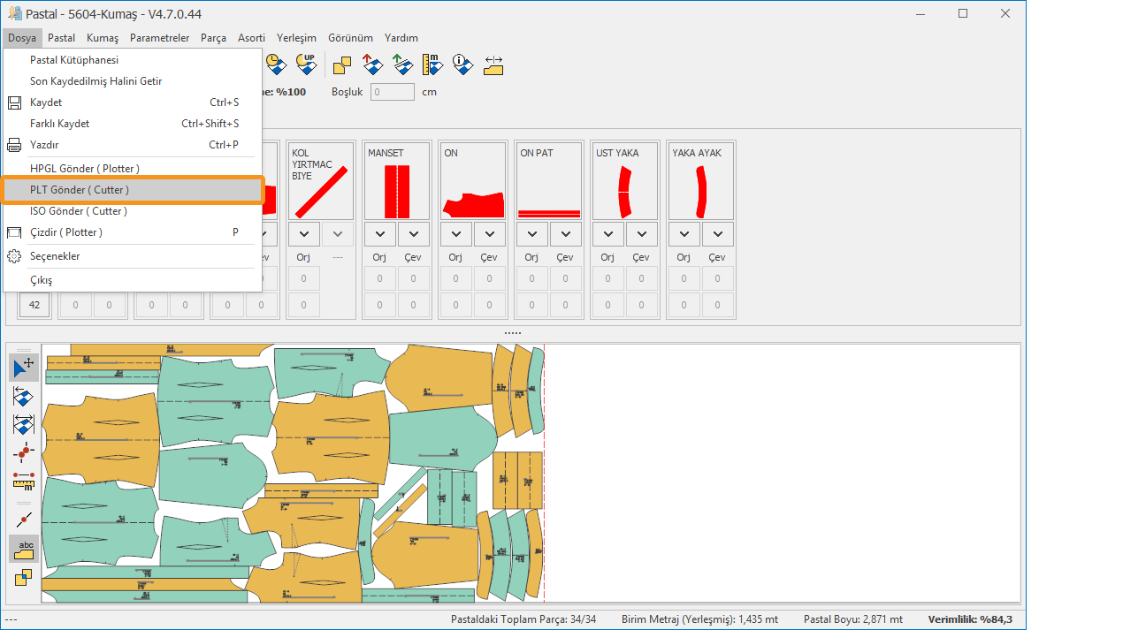1123x630 pixels.
Task: Click the red up-arrow marker icon
Action: pos(372,65)
